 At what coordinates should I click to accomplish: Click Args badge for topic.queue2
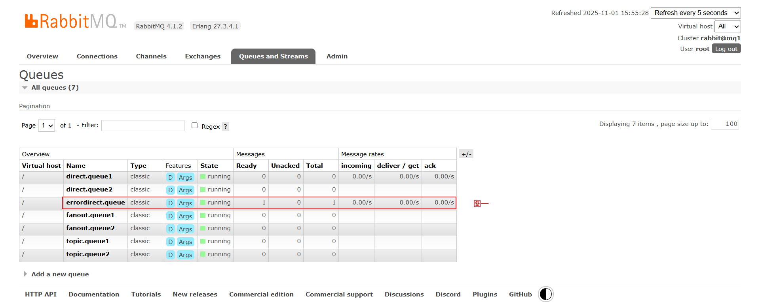tap(185, 255)
